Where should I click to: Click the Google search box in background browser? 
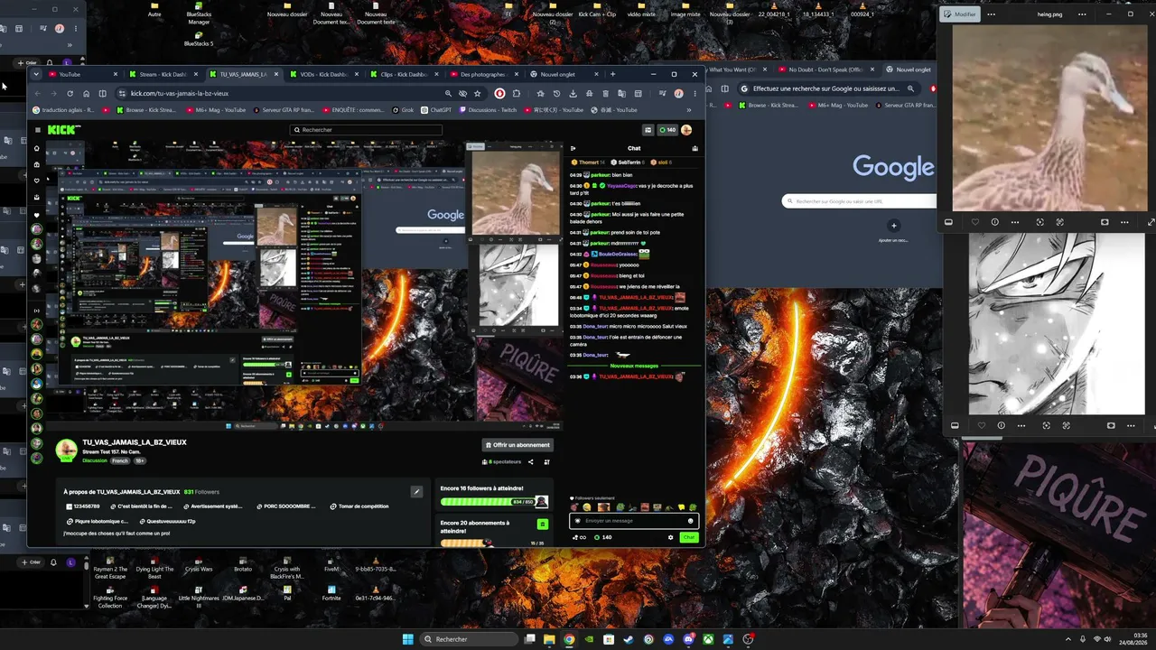(858, 201)
